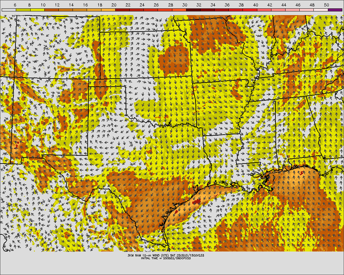Click the legend swatch between 36 and 38
Image resolution: width=344 pixels, height=275 pixels.
click(236, 10)
